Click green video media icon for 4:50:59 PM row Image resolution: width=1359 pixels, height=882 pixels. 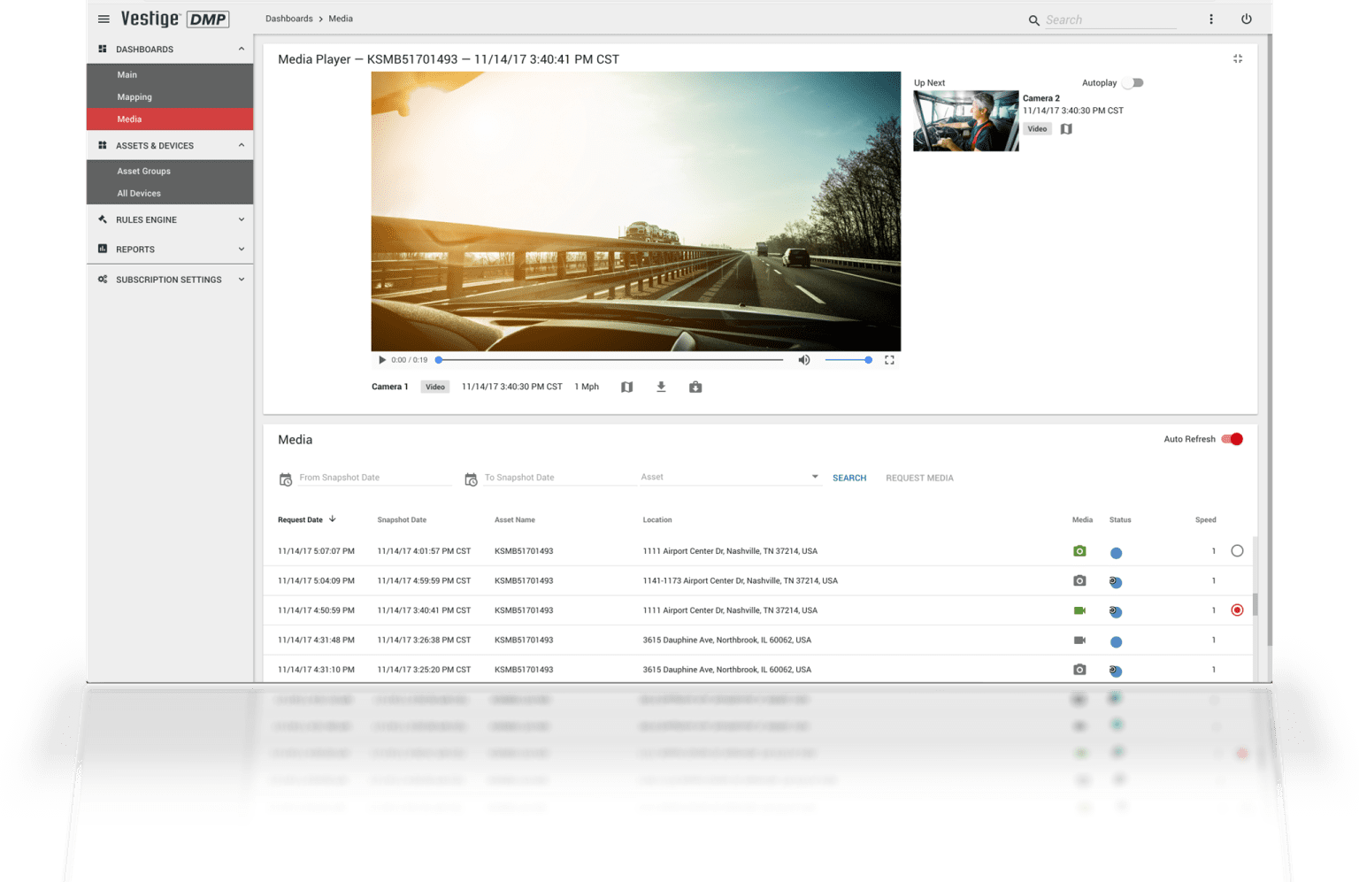point(1079,610)
